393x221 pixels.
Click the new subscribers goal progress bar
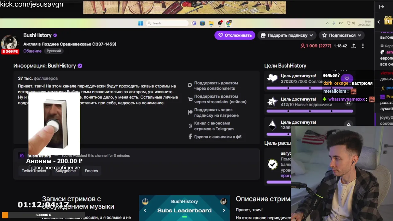(310, 111)
